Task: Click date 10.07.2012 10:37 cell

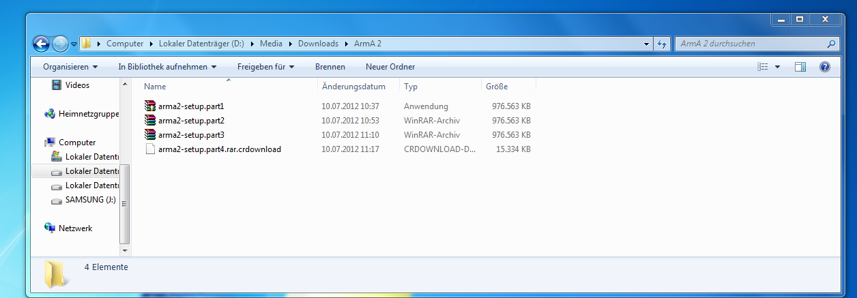Action: point(350,106)
